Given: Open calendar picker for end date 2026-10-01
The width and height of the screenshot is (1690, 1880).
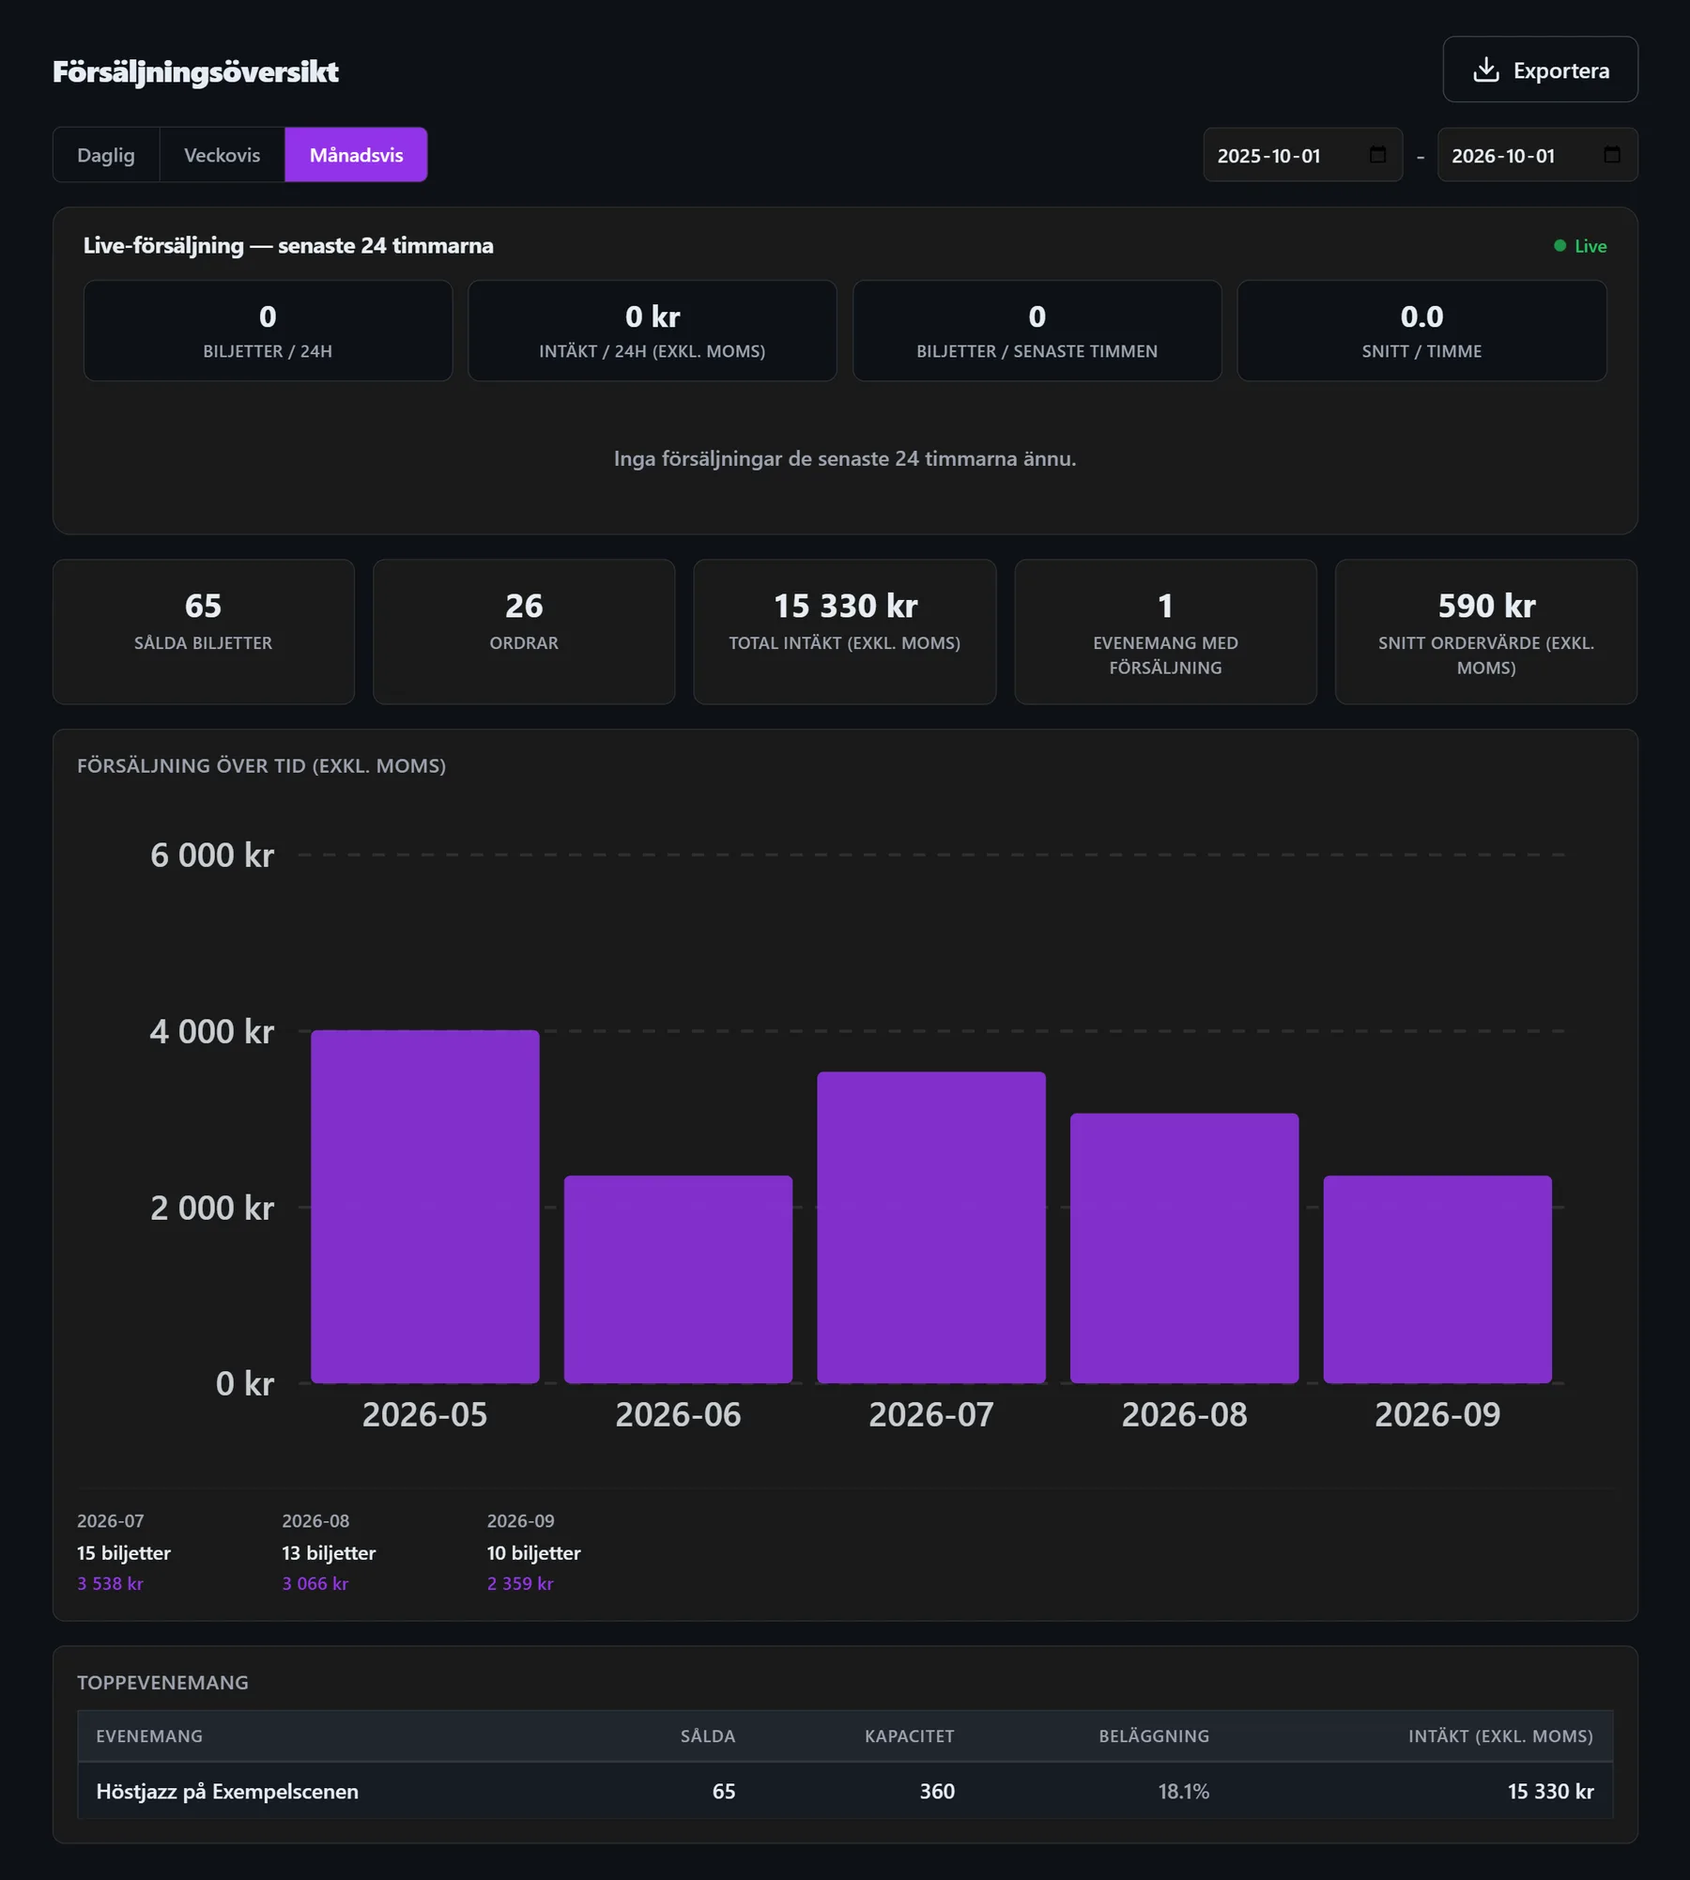Looking at the screenshot, I should click(x=1612, y=155).
